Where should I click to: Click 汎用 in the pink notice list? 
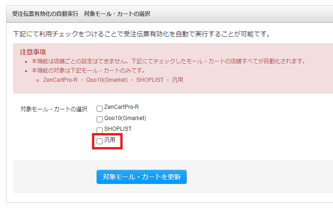pos(177,80)
